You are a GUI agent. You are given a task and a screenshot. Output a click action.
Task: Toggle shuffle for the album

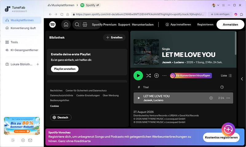pyautogui.click(x=149, y=76)
